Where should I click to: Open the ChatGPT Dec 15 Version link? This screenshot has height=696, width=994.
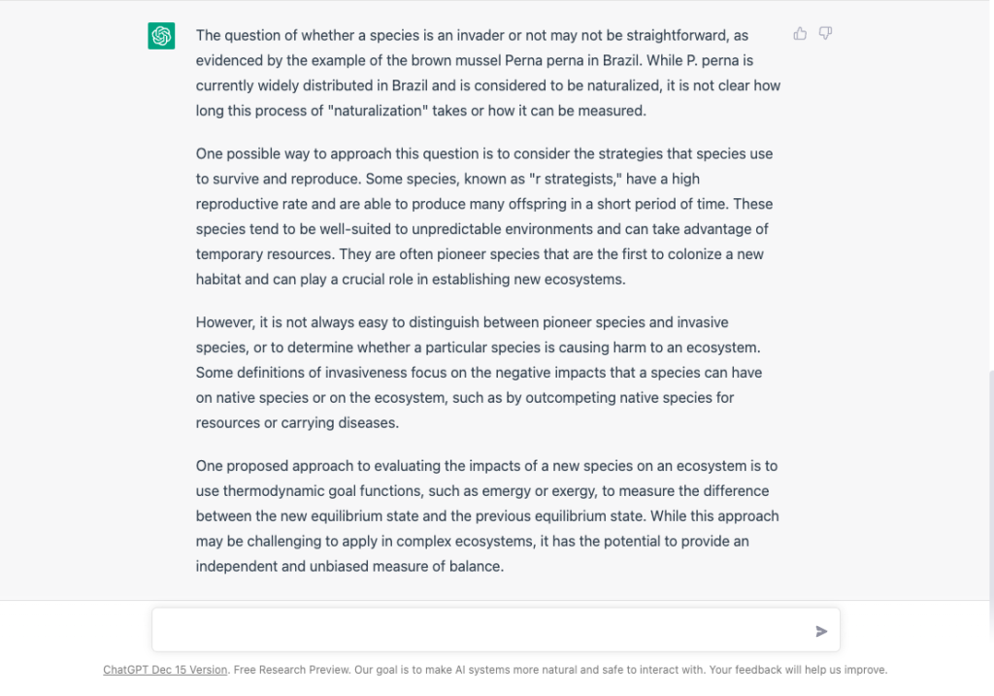click(x=165, y=670)
